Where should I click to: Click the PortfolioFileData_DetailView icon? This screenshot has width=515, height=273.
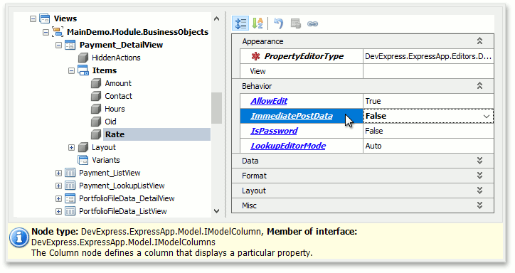pos(70,198)
